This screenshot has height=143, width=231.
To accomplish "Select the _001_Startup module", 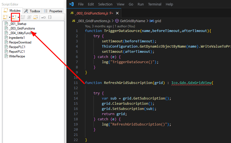I will (x=18, y=24).
